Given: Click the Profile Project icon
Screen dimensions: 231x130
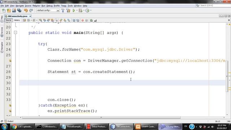Looking at the screenshot, I should click(87, 10).
